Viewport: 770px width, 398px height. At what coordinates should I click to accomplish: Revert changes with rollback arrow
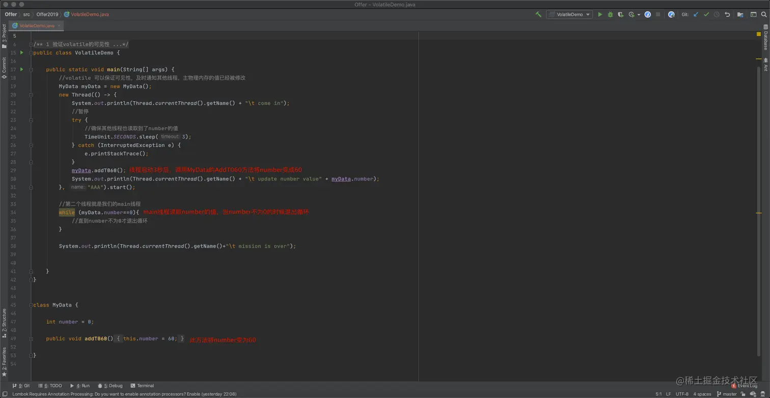tap(727, 14)
